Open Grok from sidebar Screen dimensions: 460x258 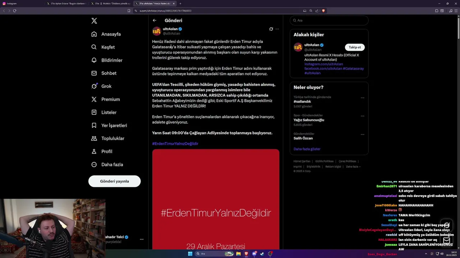(x=102, y=86)
